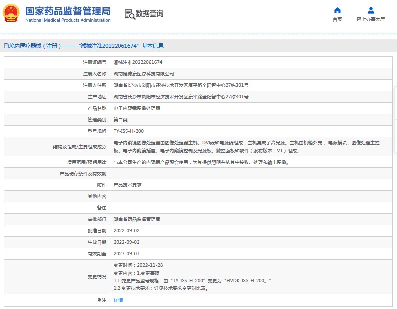Click the 数据查询 heading text
This screenshot has width=397, height=309.
[x=149, y=13]
